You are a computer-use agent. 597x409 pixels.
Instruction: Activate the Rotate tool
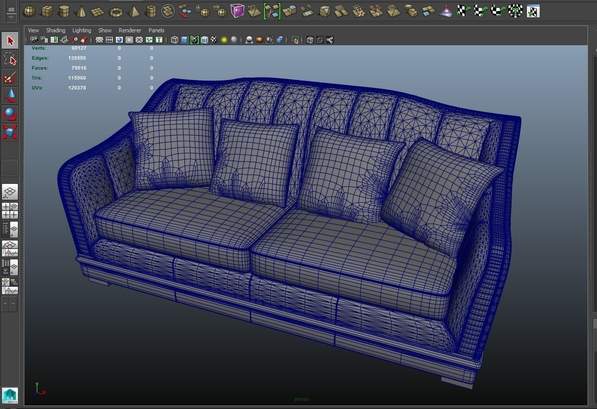(x=10, y=114)
